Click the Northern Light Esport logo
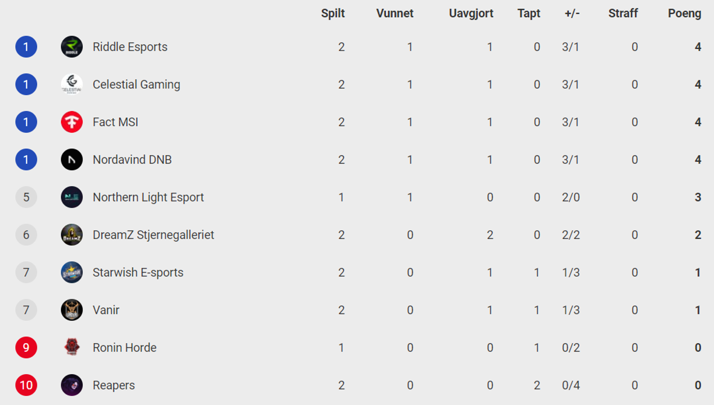714x405 pixels. tap(72, 197)
